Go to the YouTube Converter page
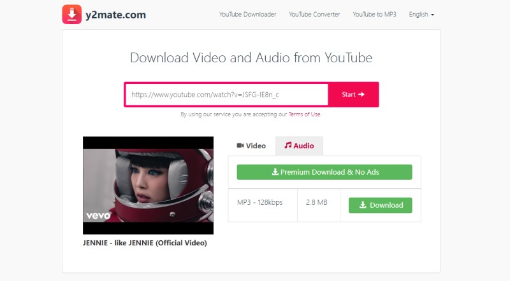The height and width of the screenshot is (281, 510). click(314, 14)
